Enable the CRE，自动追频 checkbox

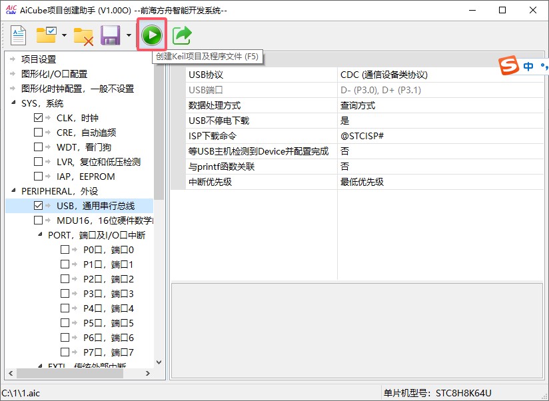(38, 133)
